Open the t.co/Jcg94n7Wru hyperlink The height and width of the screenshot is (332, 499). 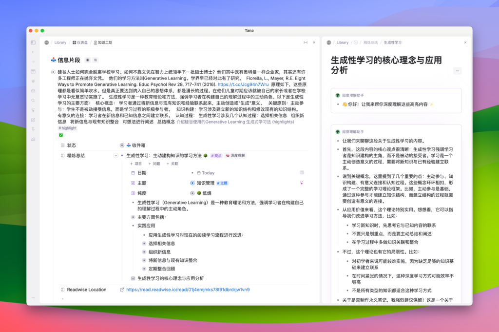pyautogui.click(x=243, y=84)
